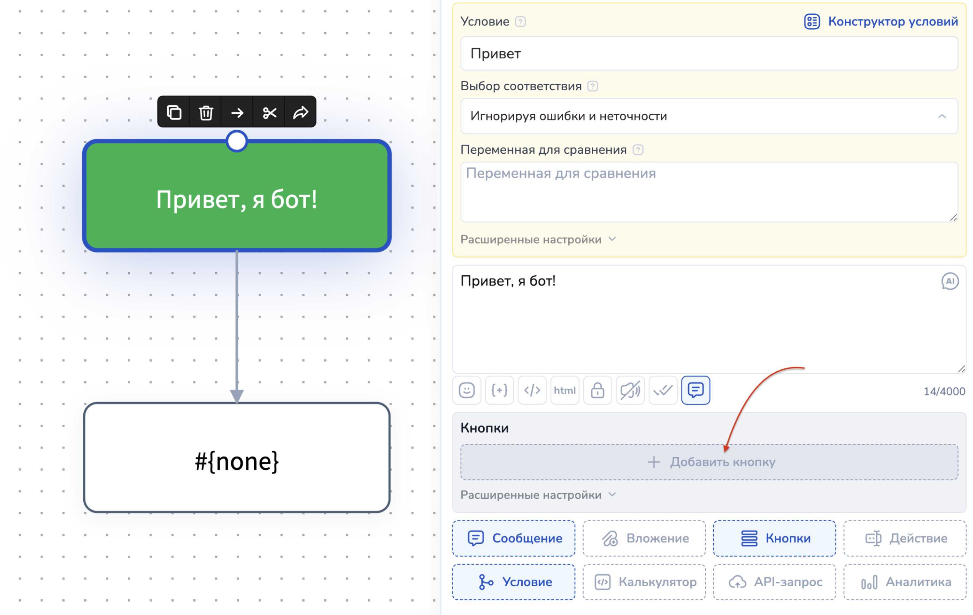Open the Конструктор условий link
Screen dimensions: 973x615
tap(881, 21)
